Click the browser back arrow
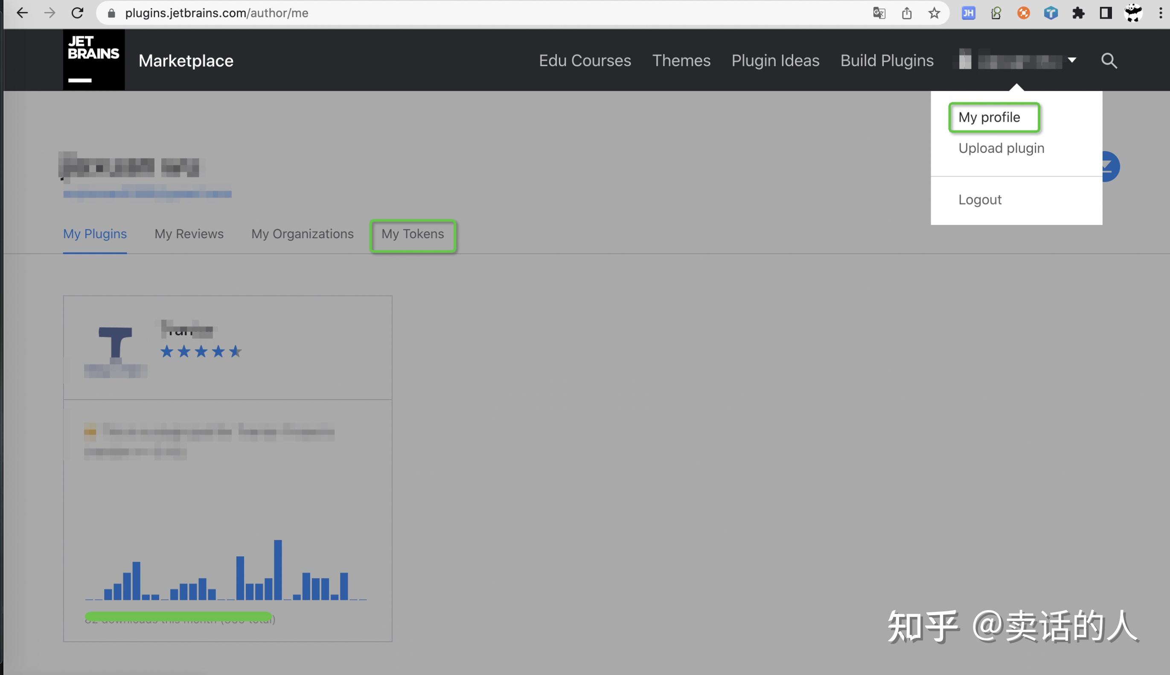Viewport: 1170px width, 675px height. click(x=22, y=13)
